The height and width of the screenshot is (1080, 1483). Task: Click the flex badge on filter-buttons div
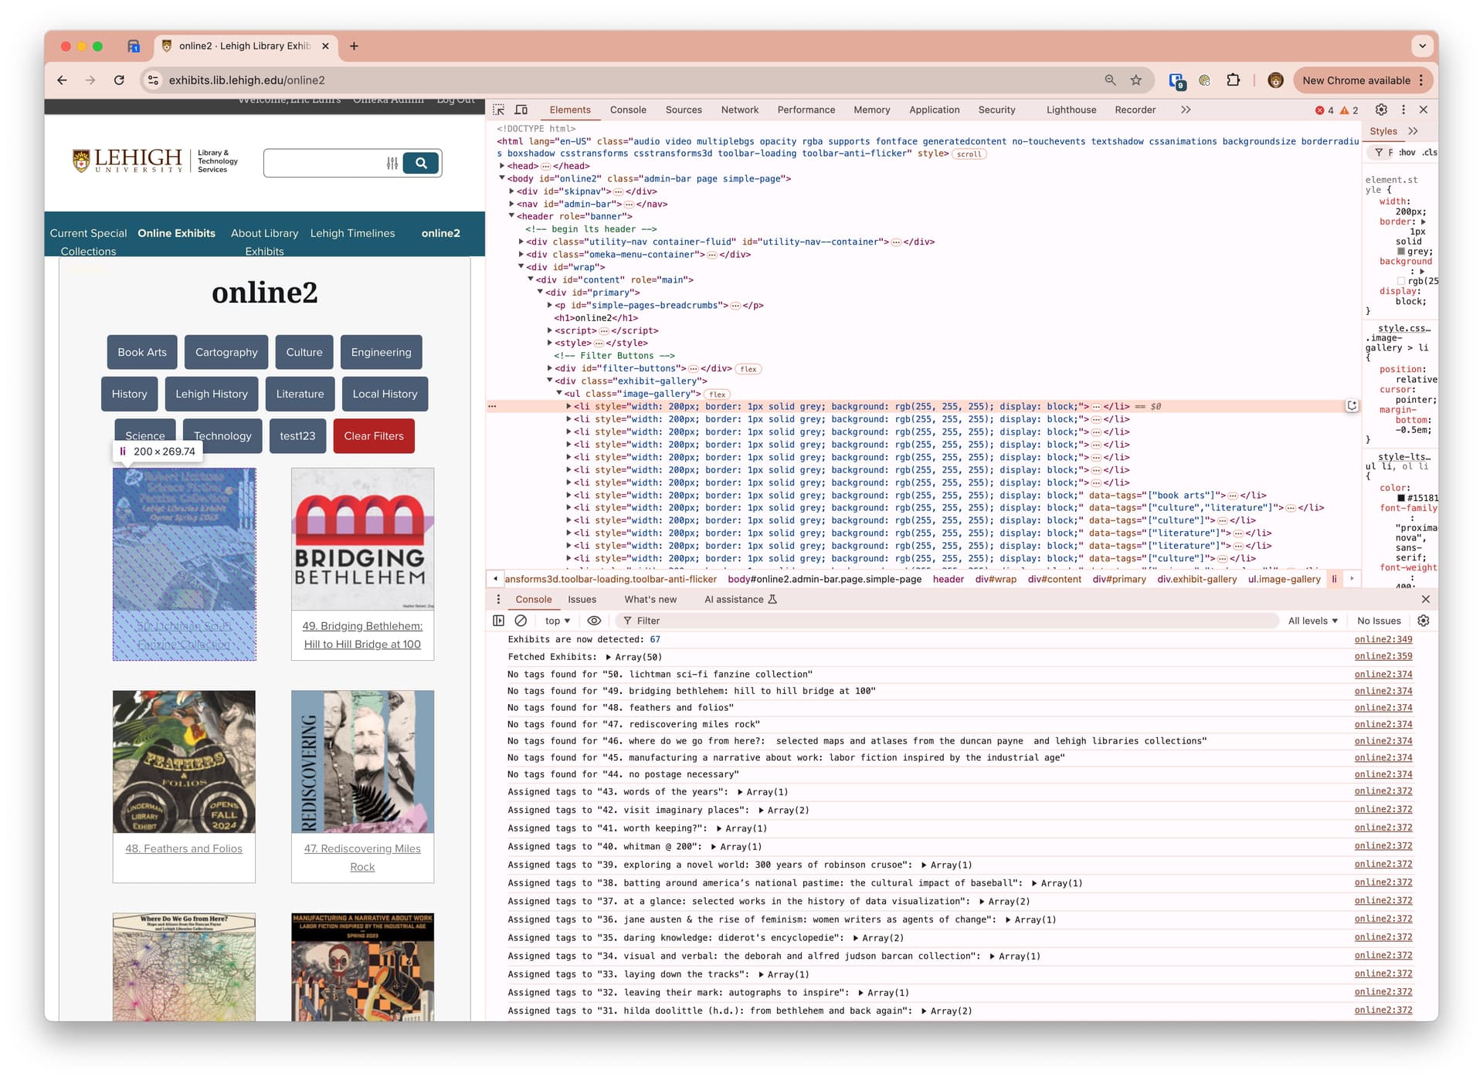748,369
